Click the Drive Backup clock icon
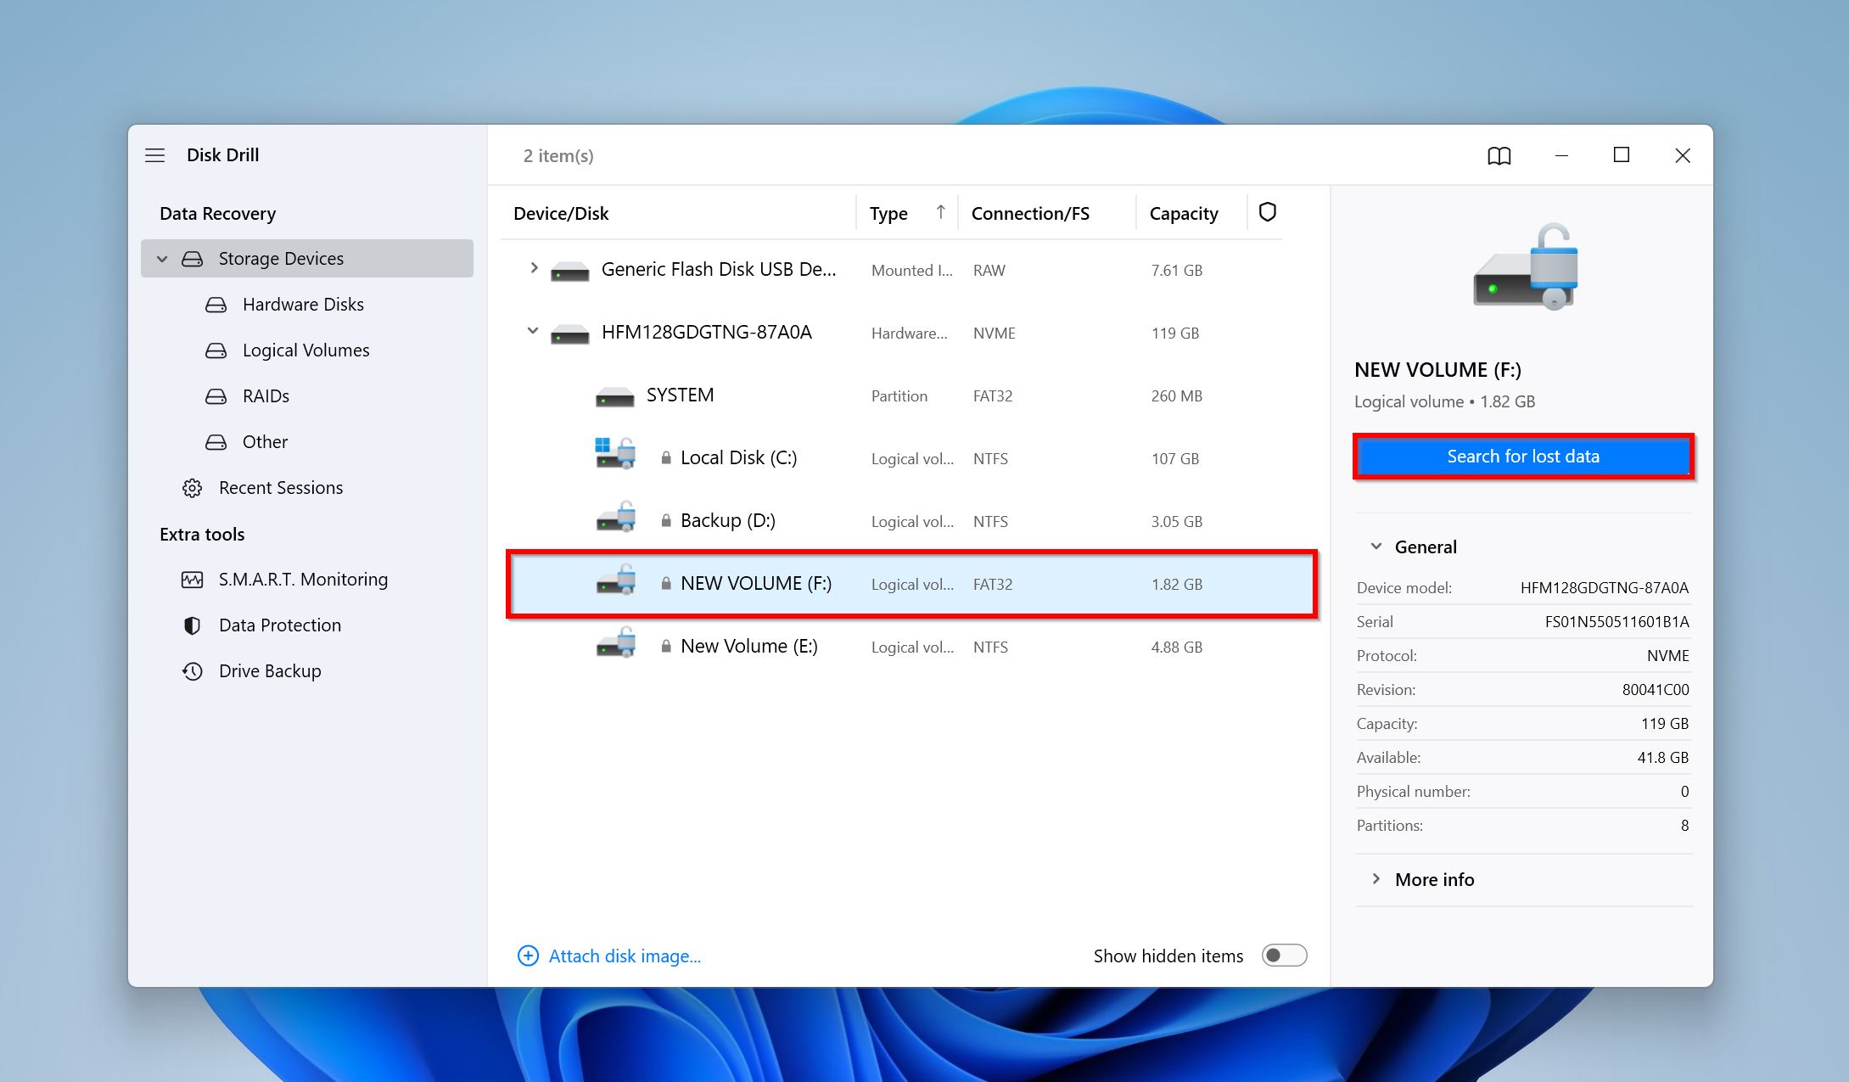This screenshot has width=1849, height=1082. click(193, 671)
